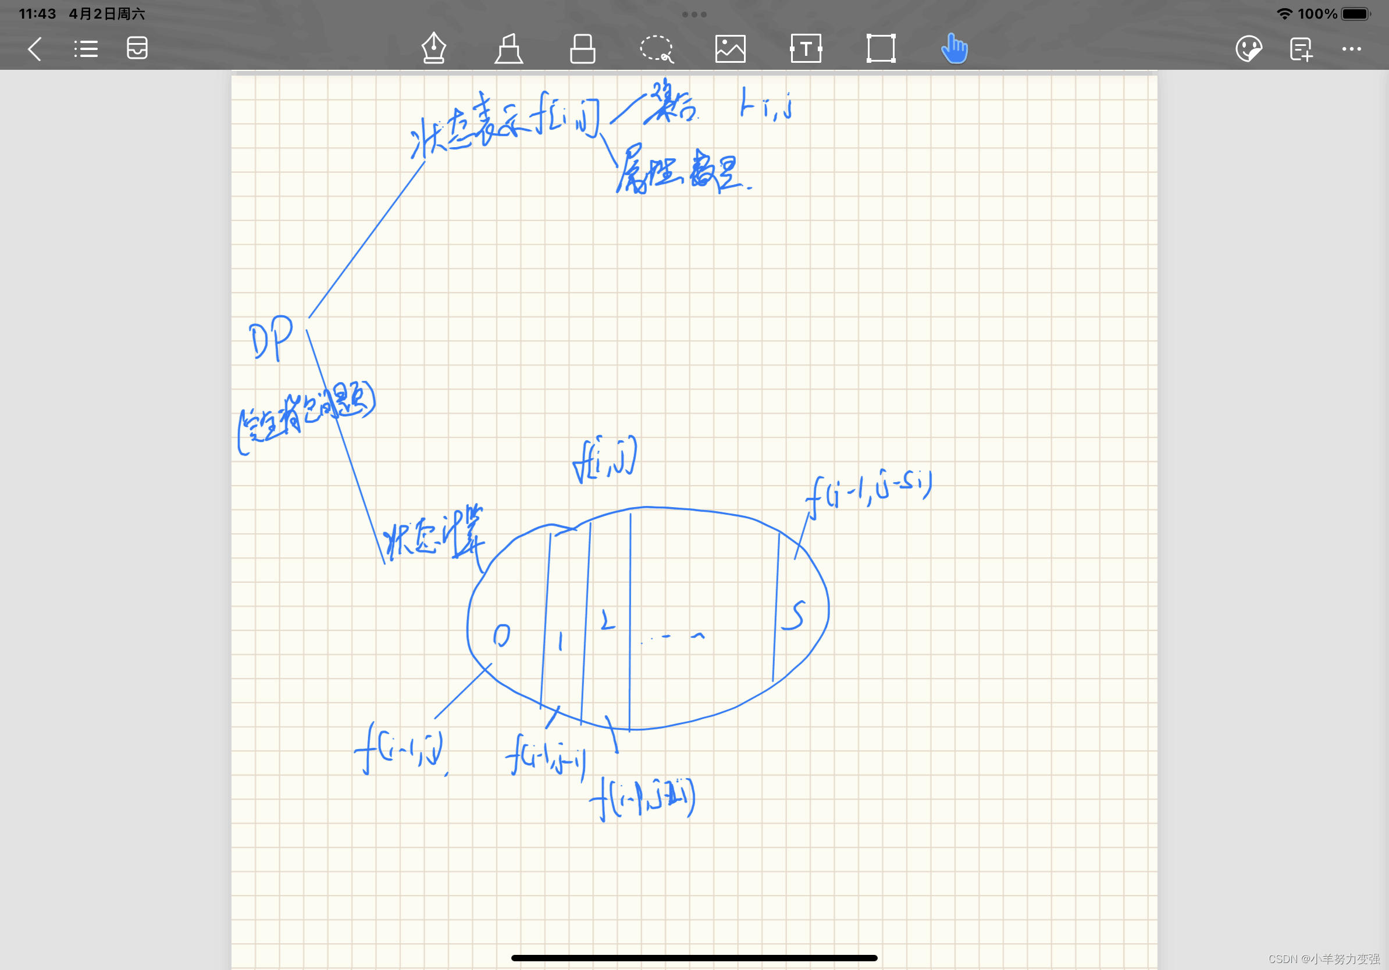Tap the home indicator bar
This screenshot has height=970, width=1389.
[694, 958]
